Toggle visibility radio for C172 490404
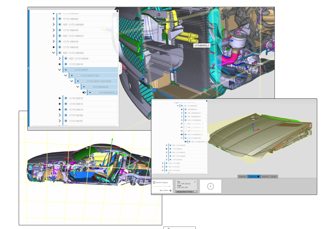This screenshot has width=323, height=229. tap(60, 19)
